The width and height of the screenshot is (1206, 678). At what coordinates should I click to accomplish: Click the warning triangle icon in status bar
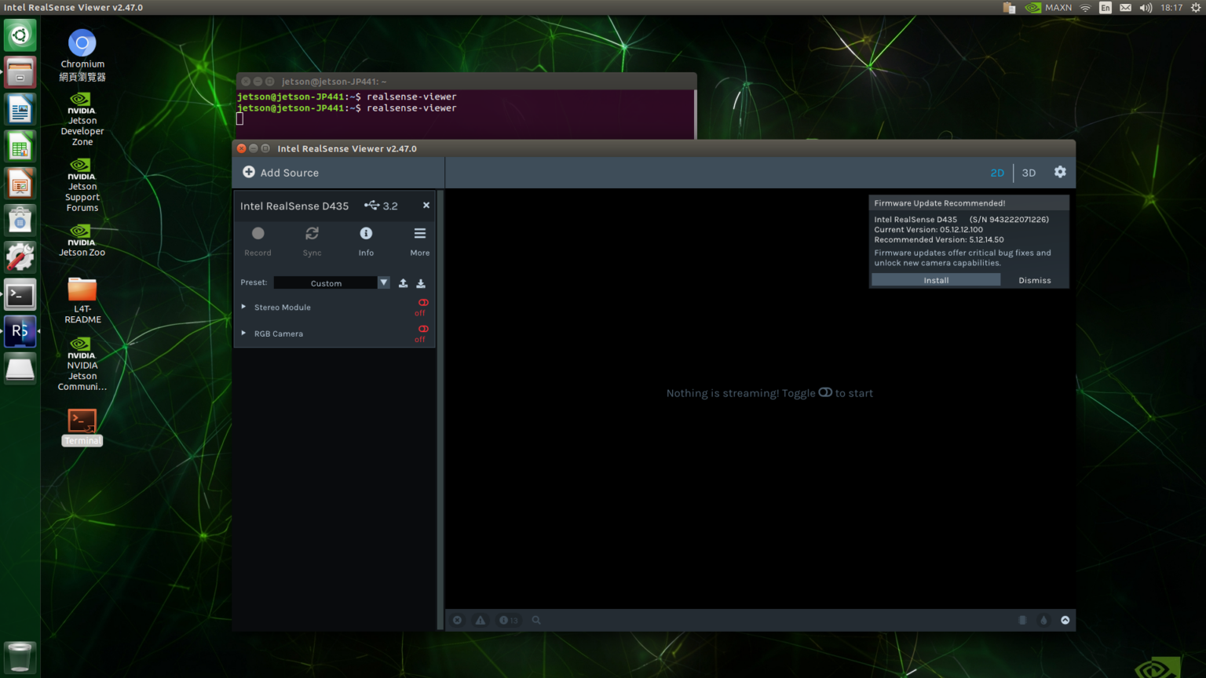[481, 620]
